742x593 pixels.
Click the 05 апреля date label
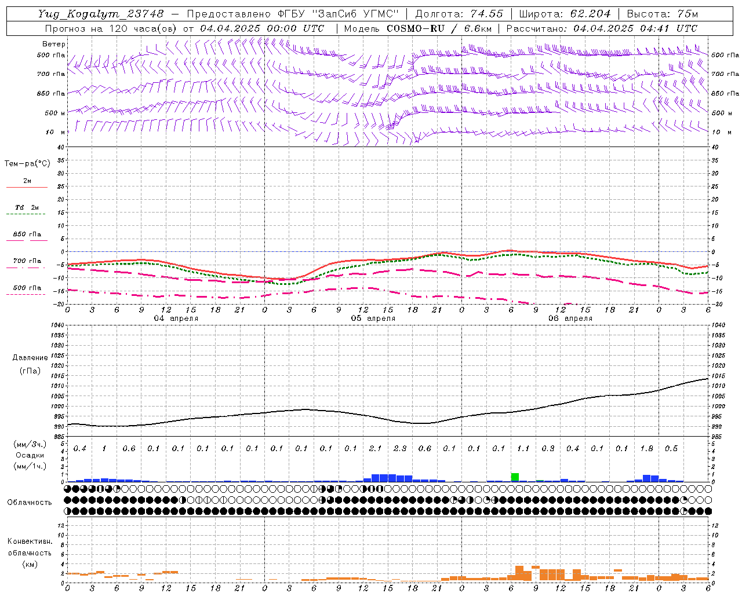(x=373, y=319)
